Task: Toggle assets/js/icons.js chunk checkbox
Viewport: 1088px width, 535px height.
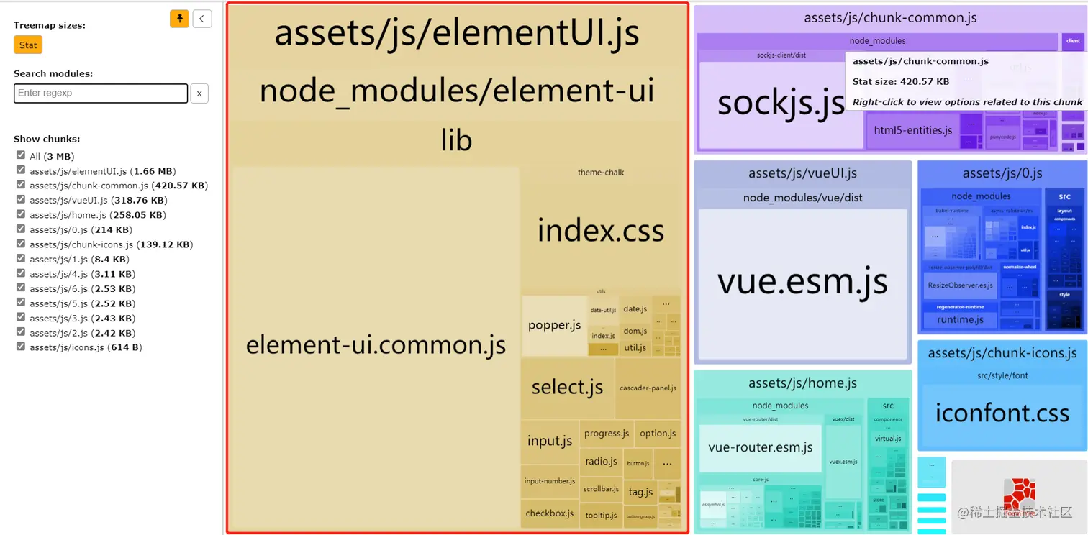Action: 21,347
